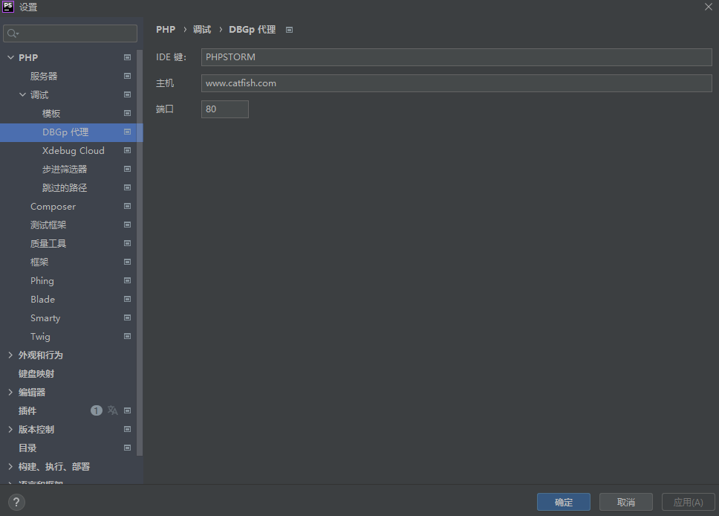Click the project-level icon beside Phing
This screenshot has width=719, height=516.
click(x=128, y=280)
